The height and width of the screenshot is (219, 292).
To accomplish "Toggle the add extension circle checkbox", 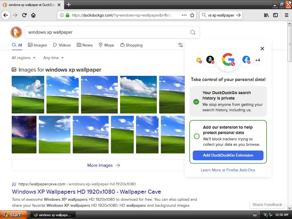I will [197, 136].
